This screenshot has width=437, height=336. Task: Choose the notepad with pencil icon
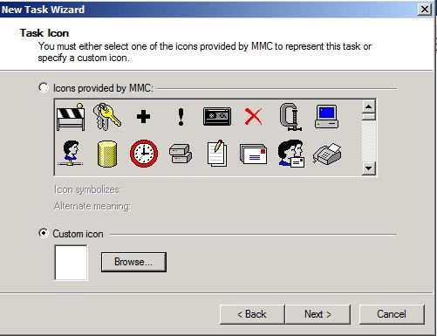217,153
